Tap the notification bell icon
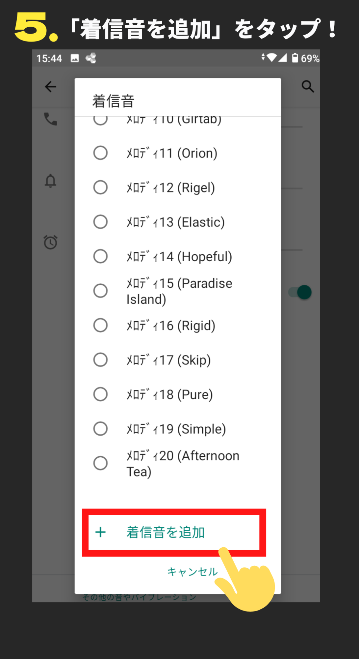Image resolution: width=359 pixels, height=659 pixels. [x=50, y=181]
